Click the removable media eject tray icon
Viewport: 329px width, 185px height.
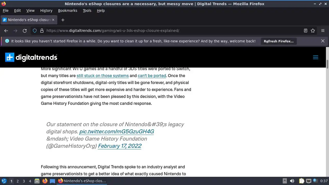285,181
